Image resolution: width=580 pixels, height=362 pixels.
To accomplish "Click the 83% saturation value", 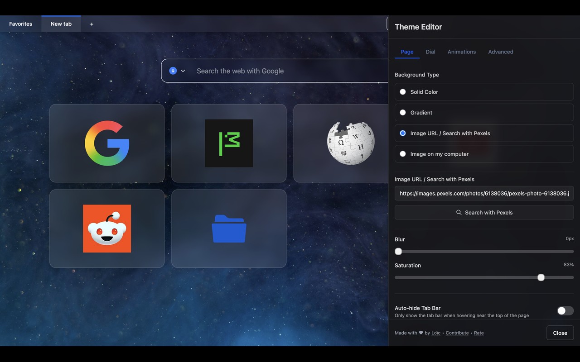I will (569, 265).
